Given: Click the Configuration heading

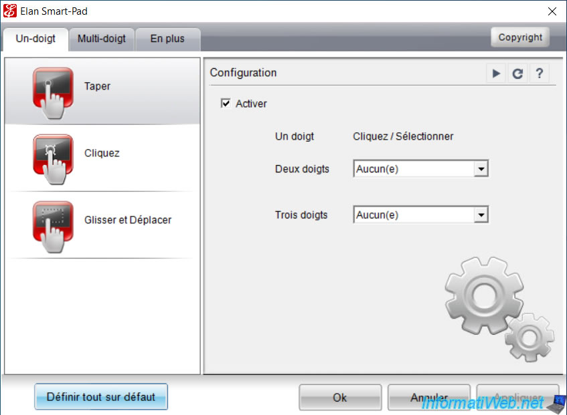Looking at the screenshot, I should [x=243, y=73].
